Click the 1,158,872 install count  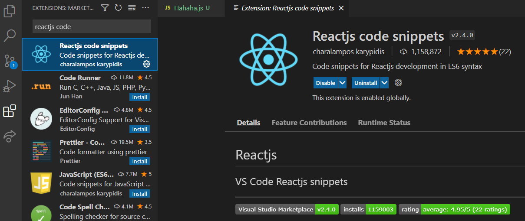[426, 52]
